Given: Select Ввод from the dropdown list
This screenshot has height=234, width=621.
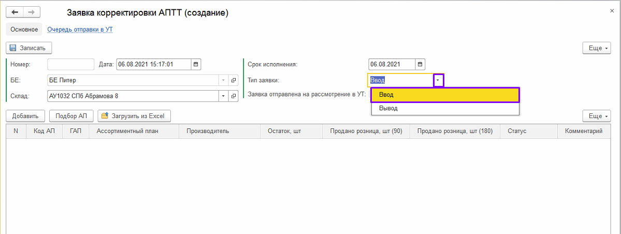Looking at the screenshot, I should pyautogui.click(x=445, y=95).
